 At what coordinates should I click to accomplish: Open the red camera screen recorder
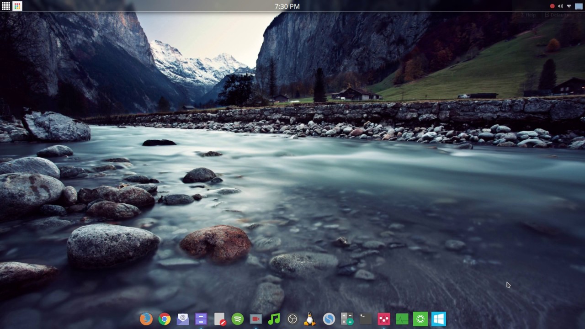[256, 319]
